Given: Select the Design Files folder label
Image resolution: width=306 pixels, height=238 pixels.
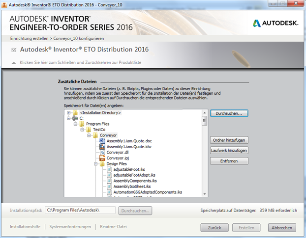Looking at the screenshot, I should 117,164.
